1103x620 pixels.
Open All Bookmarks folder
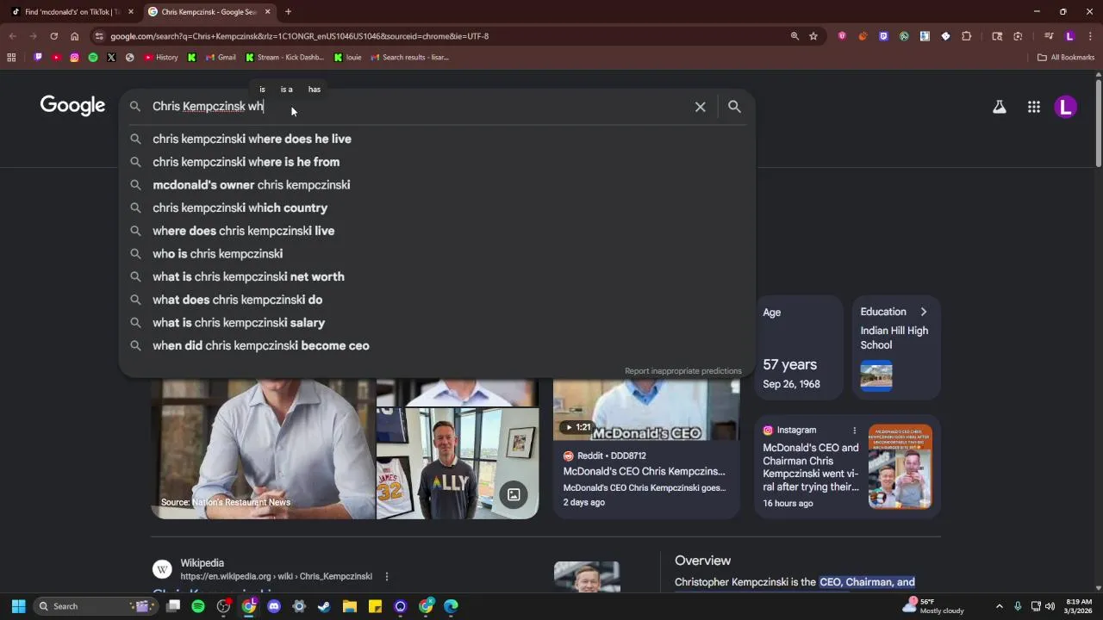point(1066,58)
